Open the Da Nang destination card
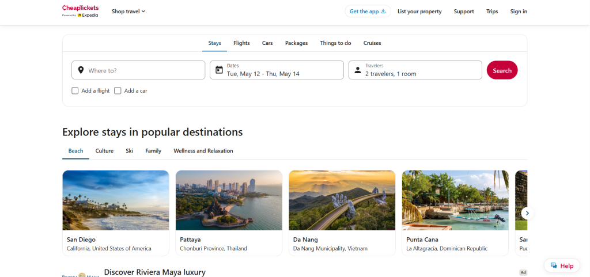The image size is (590, 277). pos(342,213)
